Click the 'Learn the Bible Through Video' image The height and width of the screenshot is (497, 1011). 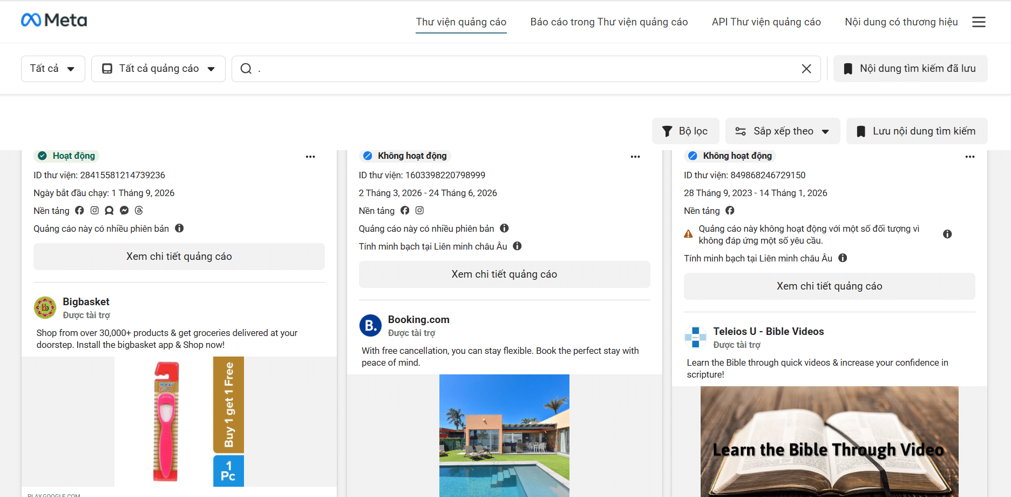click(830, 441)
